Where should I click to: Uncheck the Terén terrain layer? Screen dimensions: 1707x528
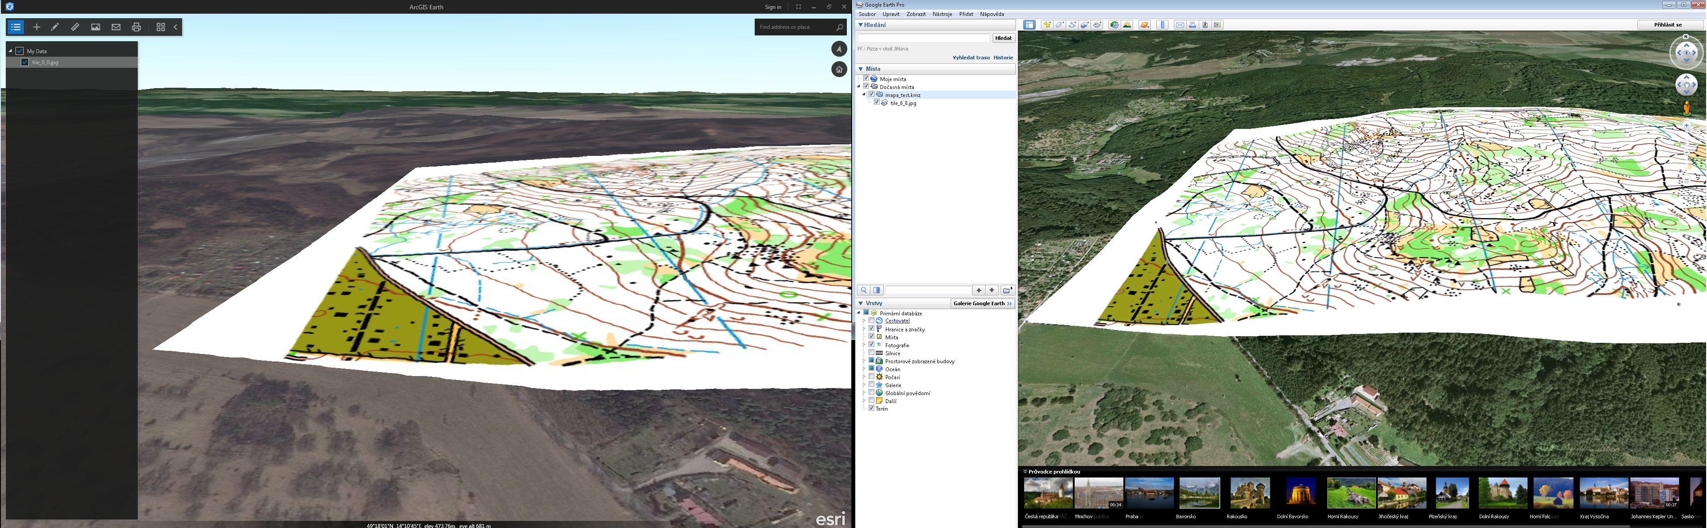click(871, 408)
